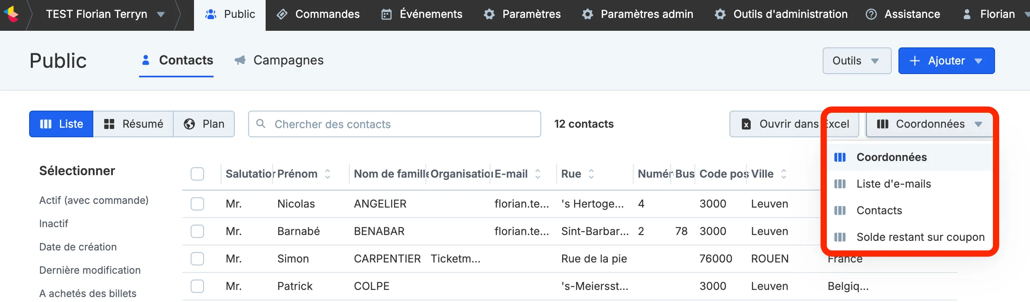
Task: Click the columns icon beside Contacts option
Action: coord(840,210)
